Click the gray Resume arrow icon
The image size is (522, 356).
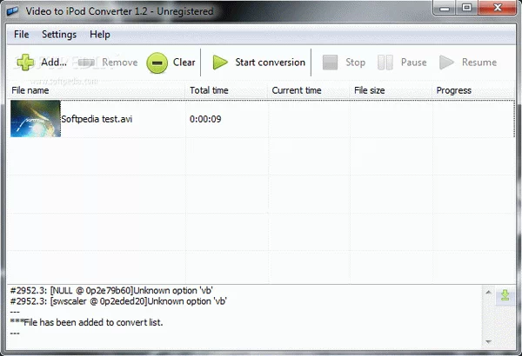click(446, 63)
